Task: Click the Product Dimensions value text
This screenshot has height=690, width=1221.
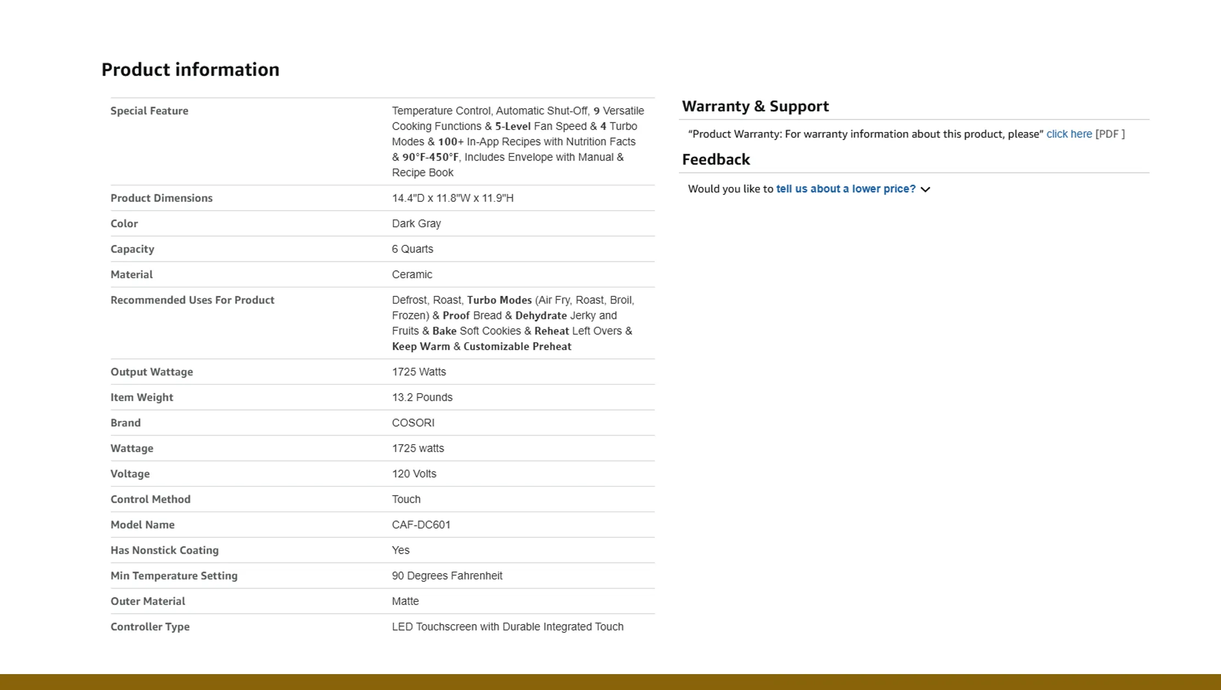Action: [x=452, y=198]
